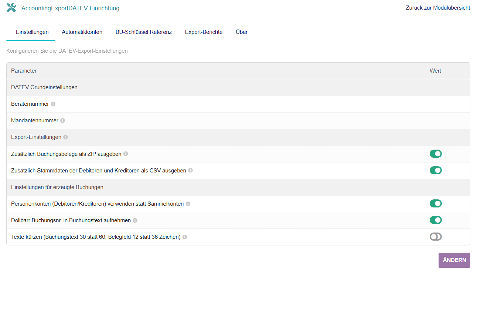
Task: Turn off Stammdaten als CSV ausgeben toggle
Action: click(x=436, y=170)
